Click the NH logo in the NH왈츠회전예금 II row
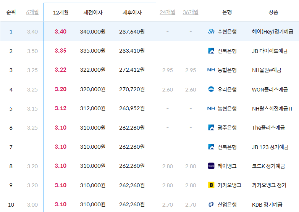This screenshot has width=299, height=212. [211, 108]
